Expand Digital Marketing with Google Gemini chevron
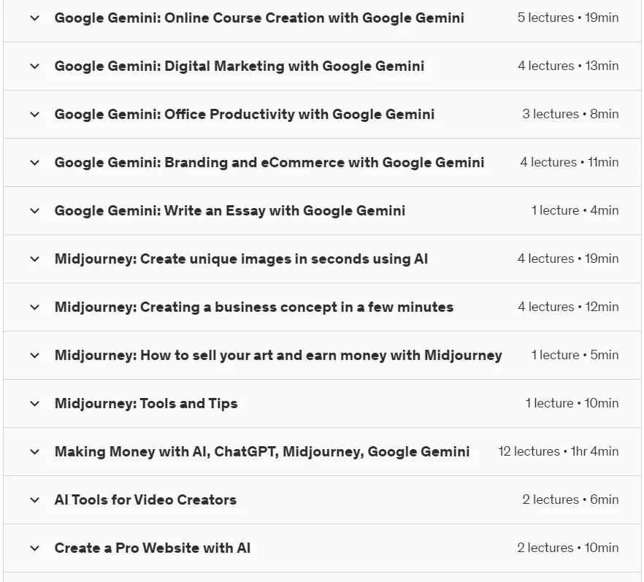 [x=35, y=66]
